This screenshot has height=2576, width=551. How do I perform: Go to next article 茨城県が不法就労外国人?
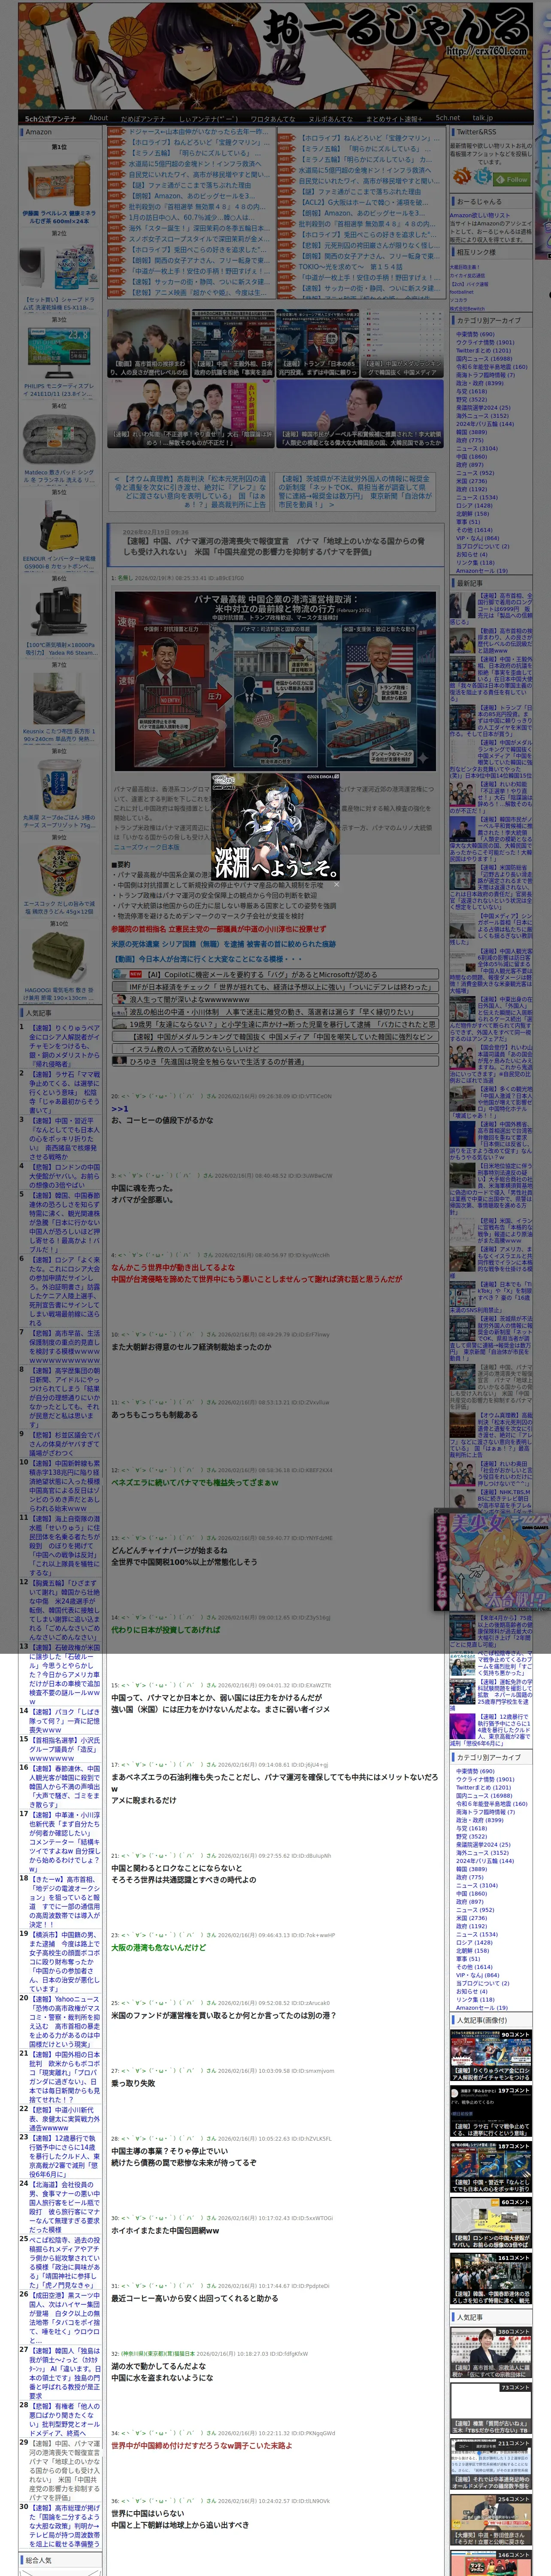(355, 492)
